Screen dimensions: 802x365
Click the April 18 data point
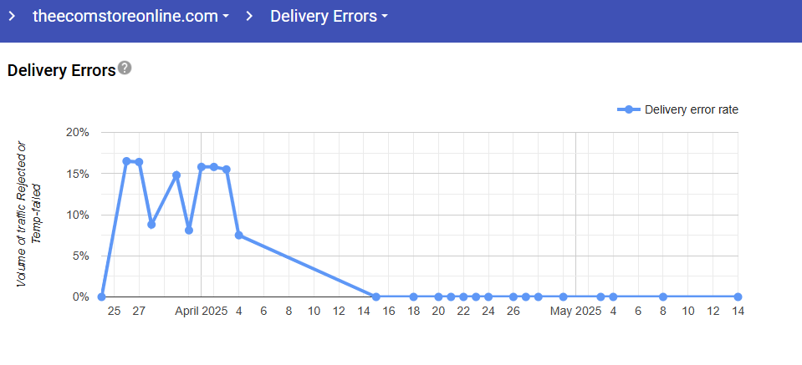(x=413, y=297)
